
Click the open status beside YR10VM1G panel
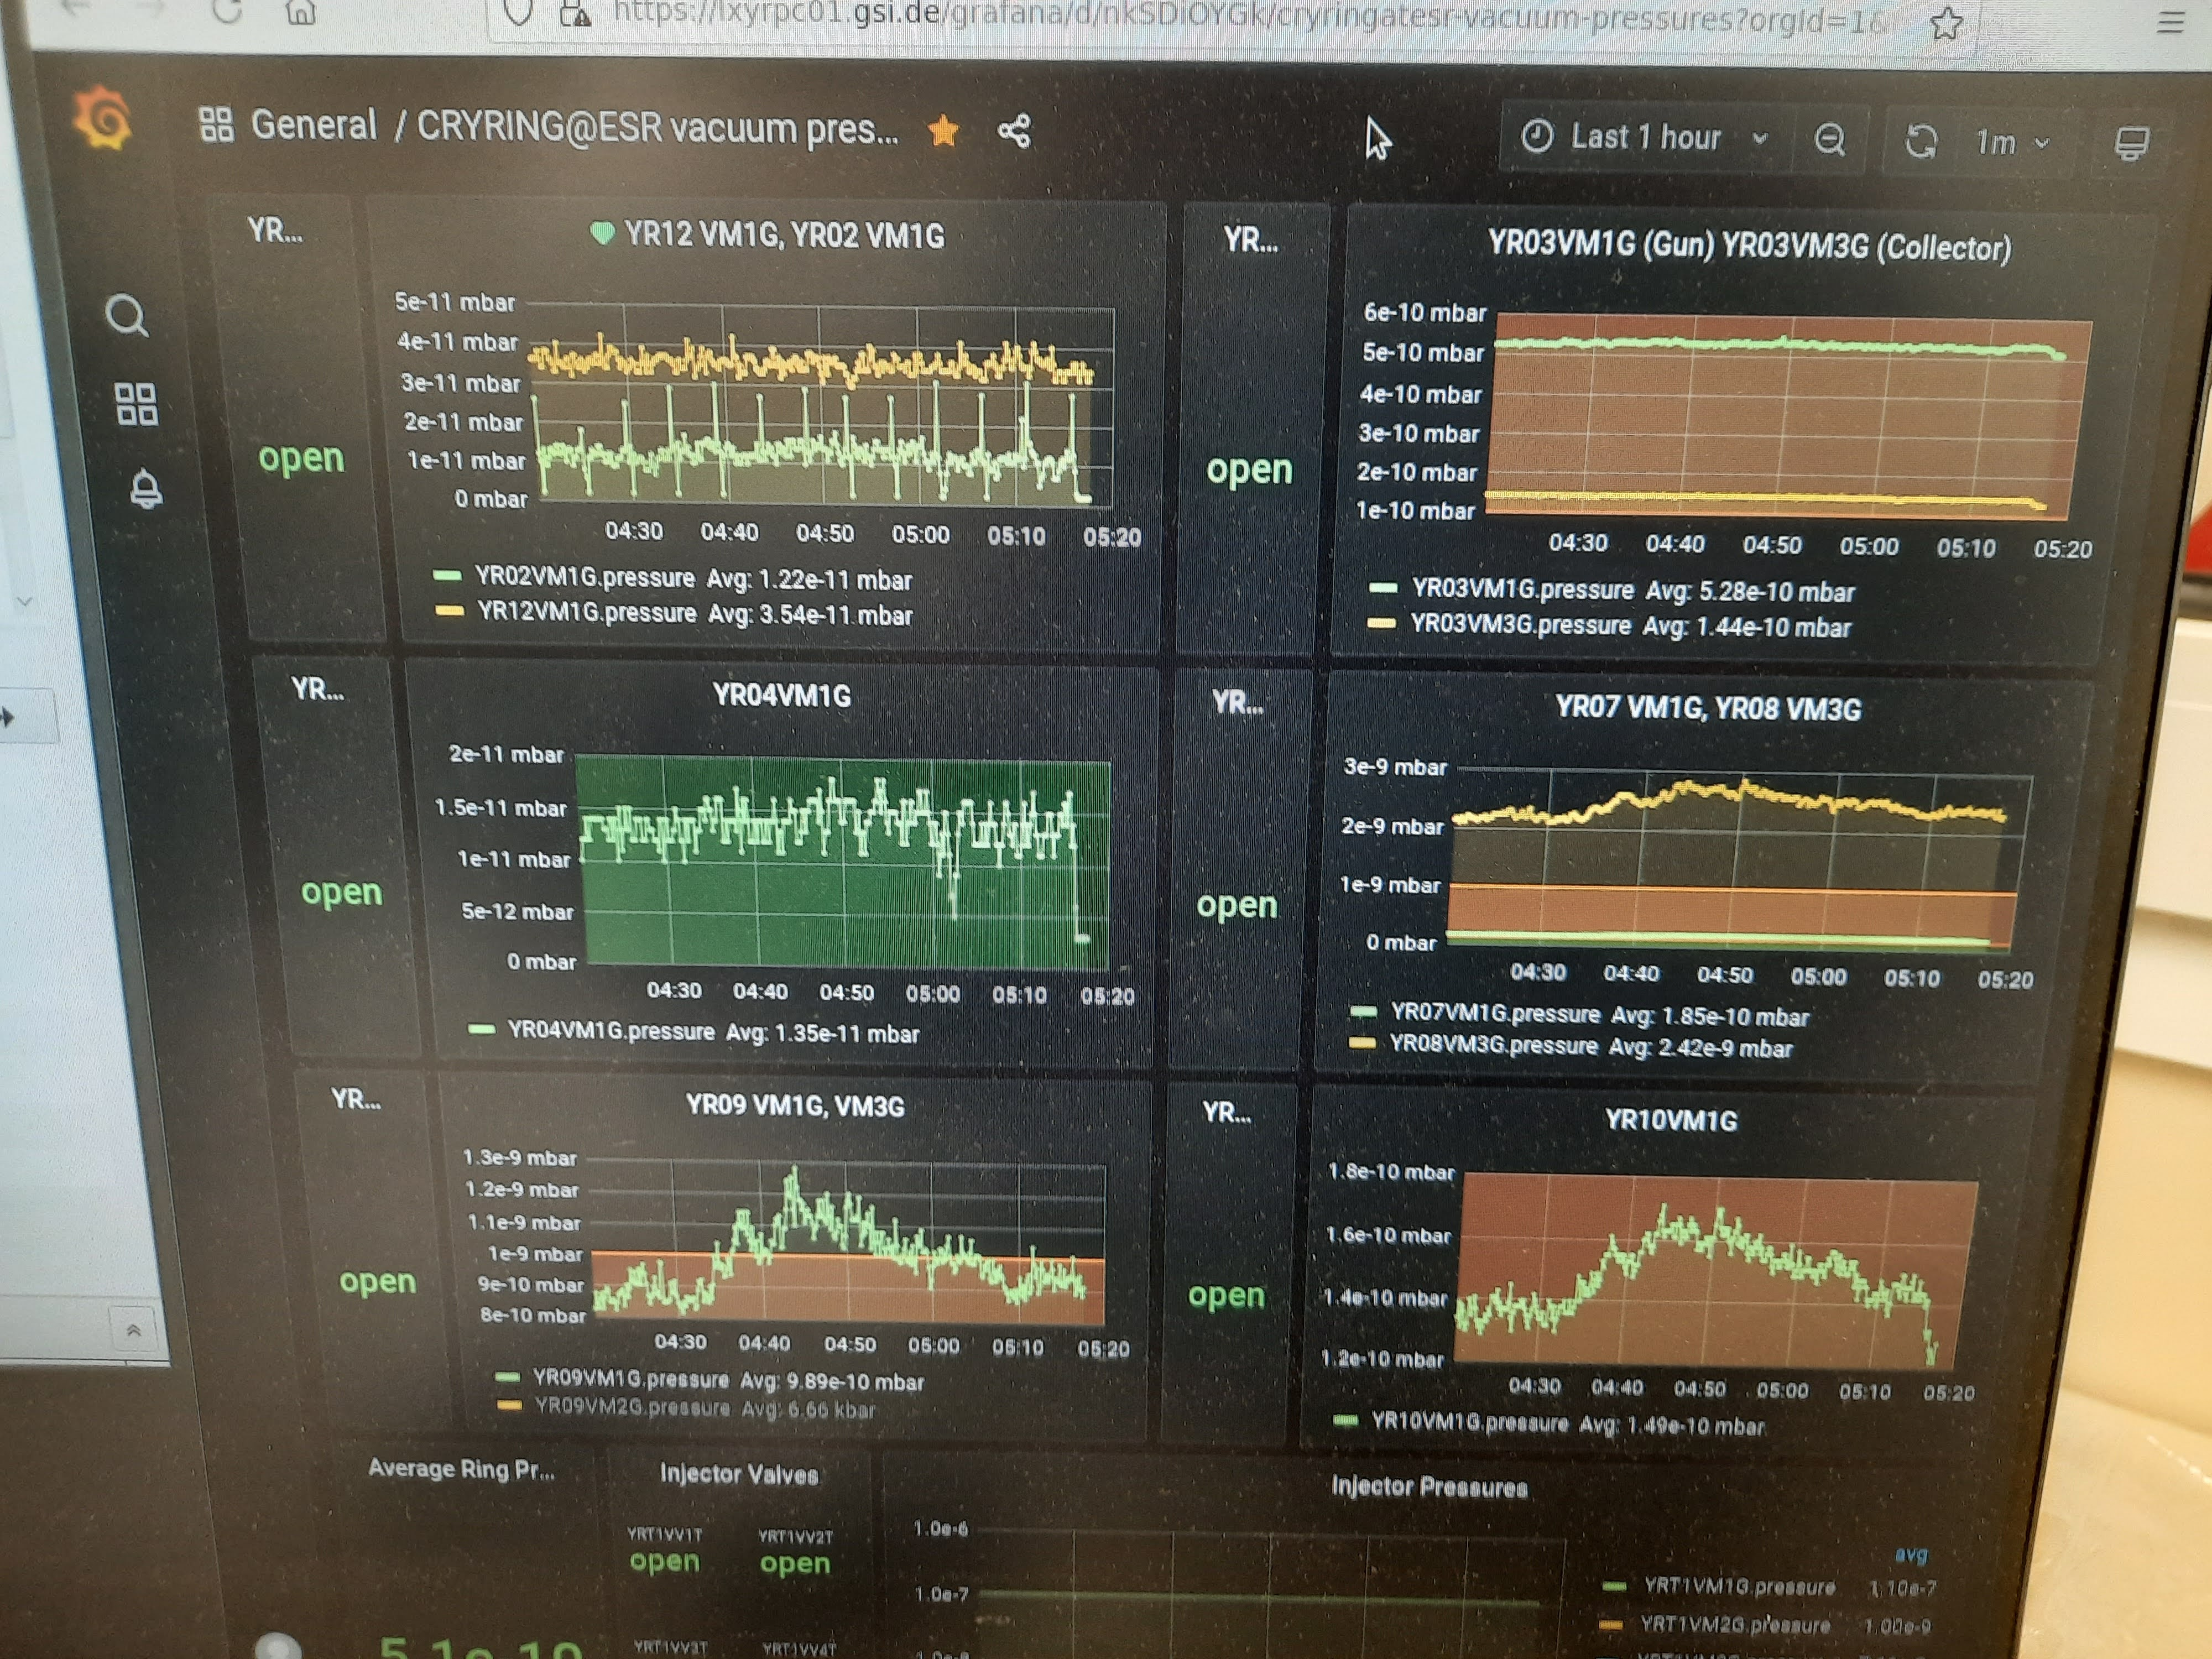pos(1226,1295)
